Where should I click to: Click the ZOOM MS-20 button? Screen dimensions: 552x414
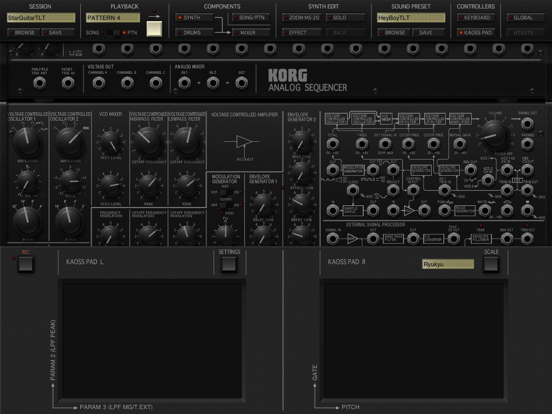(302, 18)
